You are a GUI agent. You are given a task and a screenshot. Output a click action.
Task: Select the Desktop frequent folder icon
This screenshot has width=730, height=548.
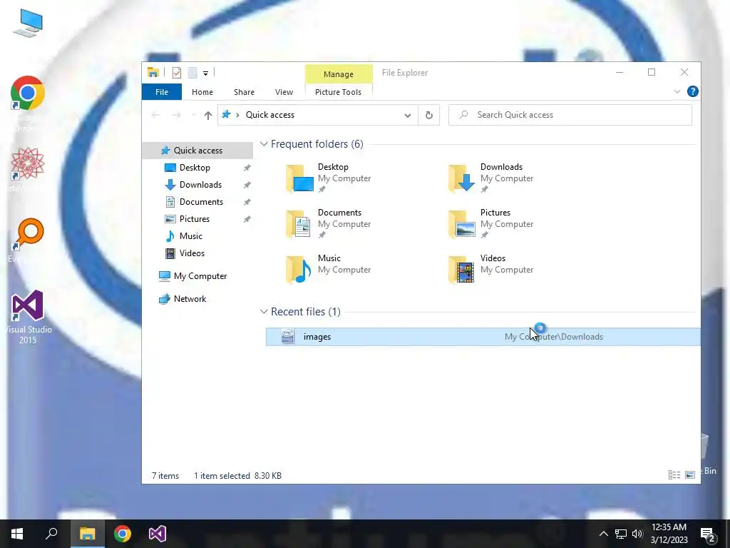[x=299, y=179]
